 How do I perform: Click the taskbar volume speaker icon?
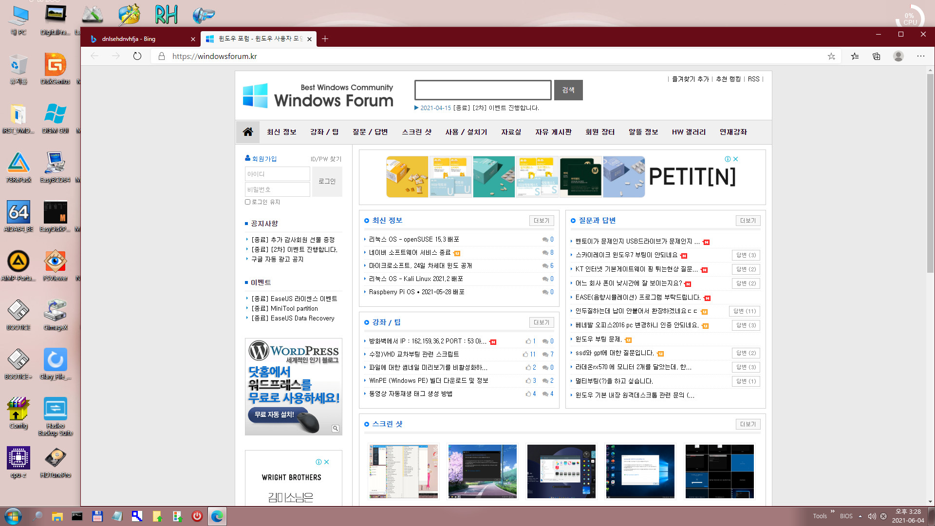click(x=872, y=516)
